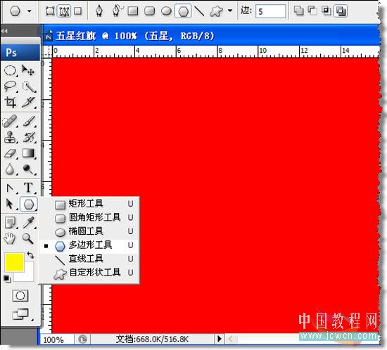
Task: Select the Dodge tool
Action: point(29,169)
